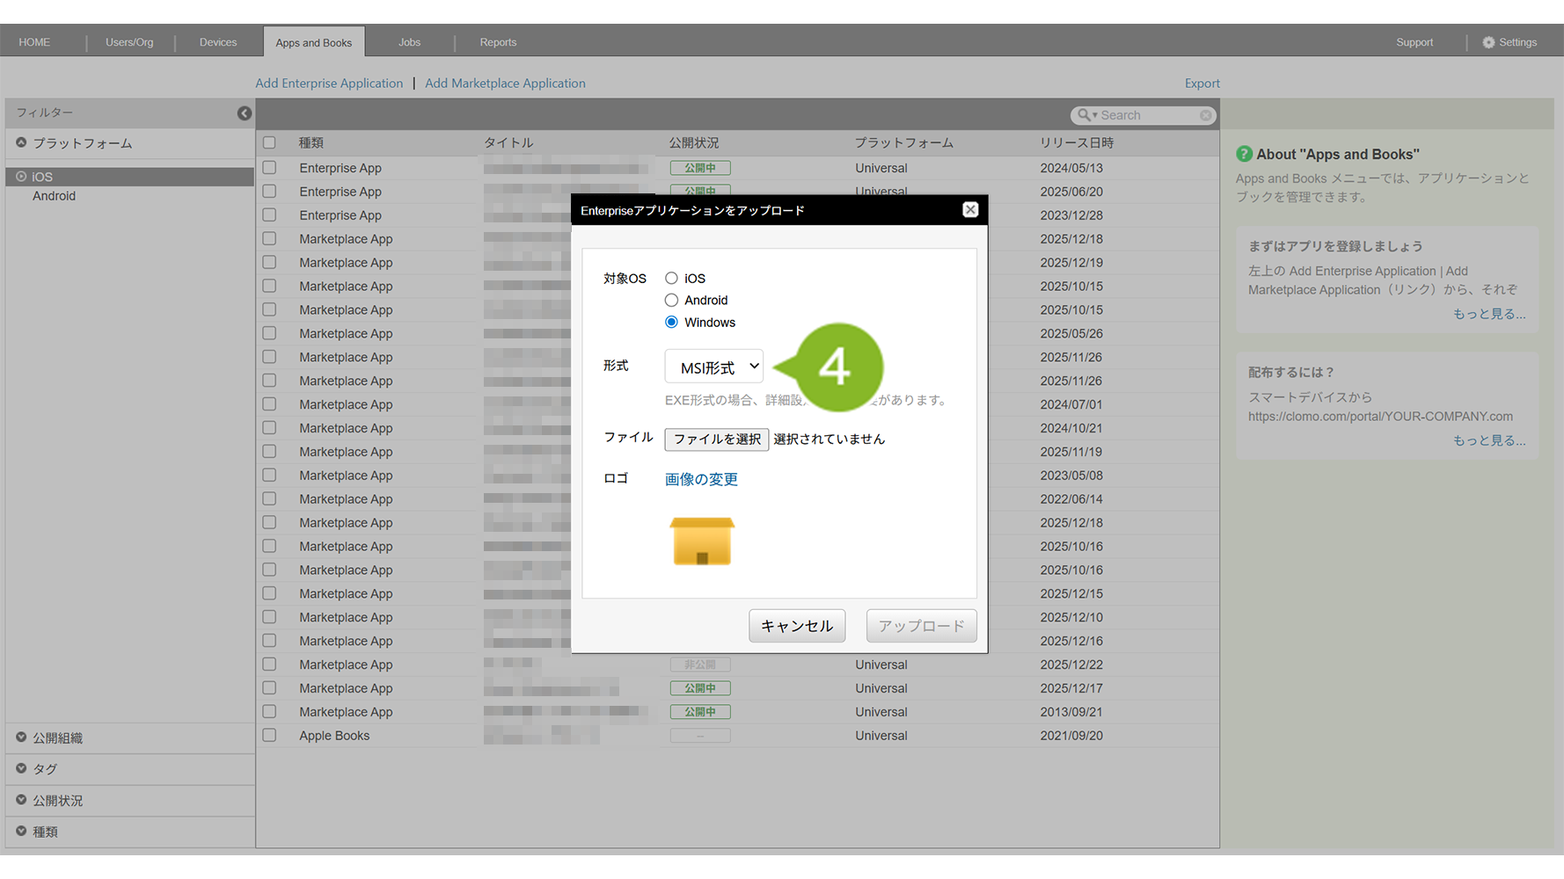This screenshot has width=1564, height=879.
Task: Expand the 公開組織 filter section
Action: (21, 737)
